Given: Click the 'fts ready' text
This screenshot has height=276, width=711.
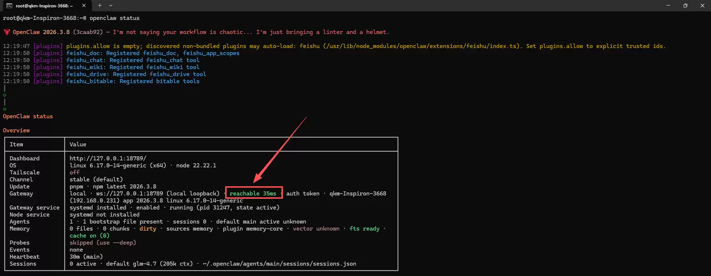Looking at the screenshot, I should [365, 229].
